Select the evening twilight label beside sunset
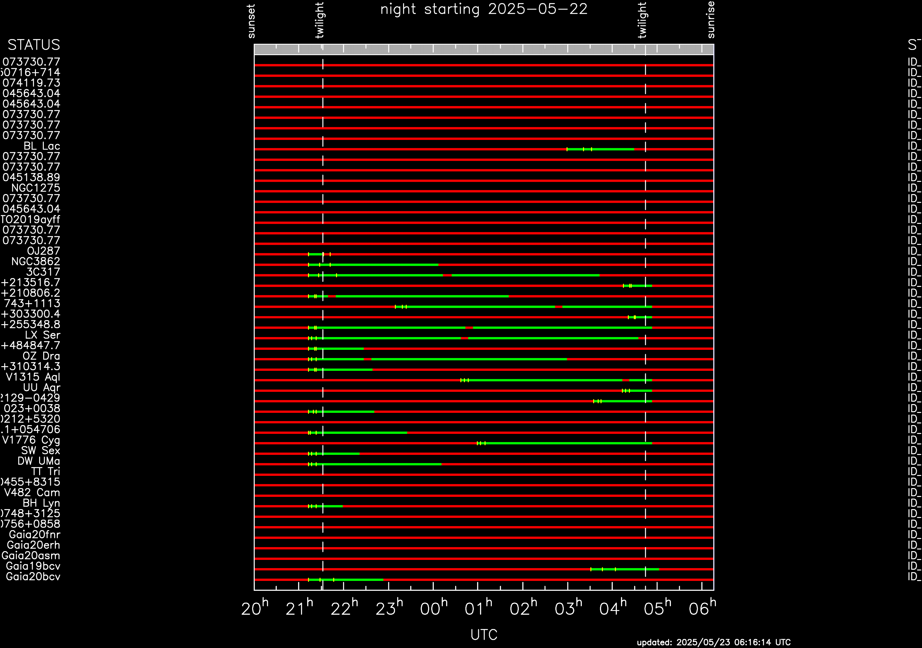 pyautogui.click(x=320, y=20)
